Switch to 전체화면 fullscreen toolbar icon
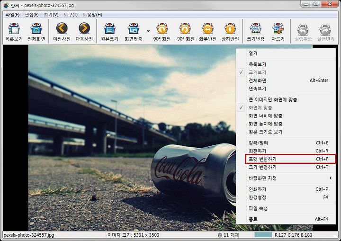 [36, 32]
